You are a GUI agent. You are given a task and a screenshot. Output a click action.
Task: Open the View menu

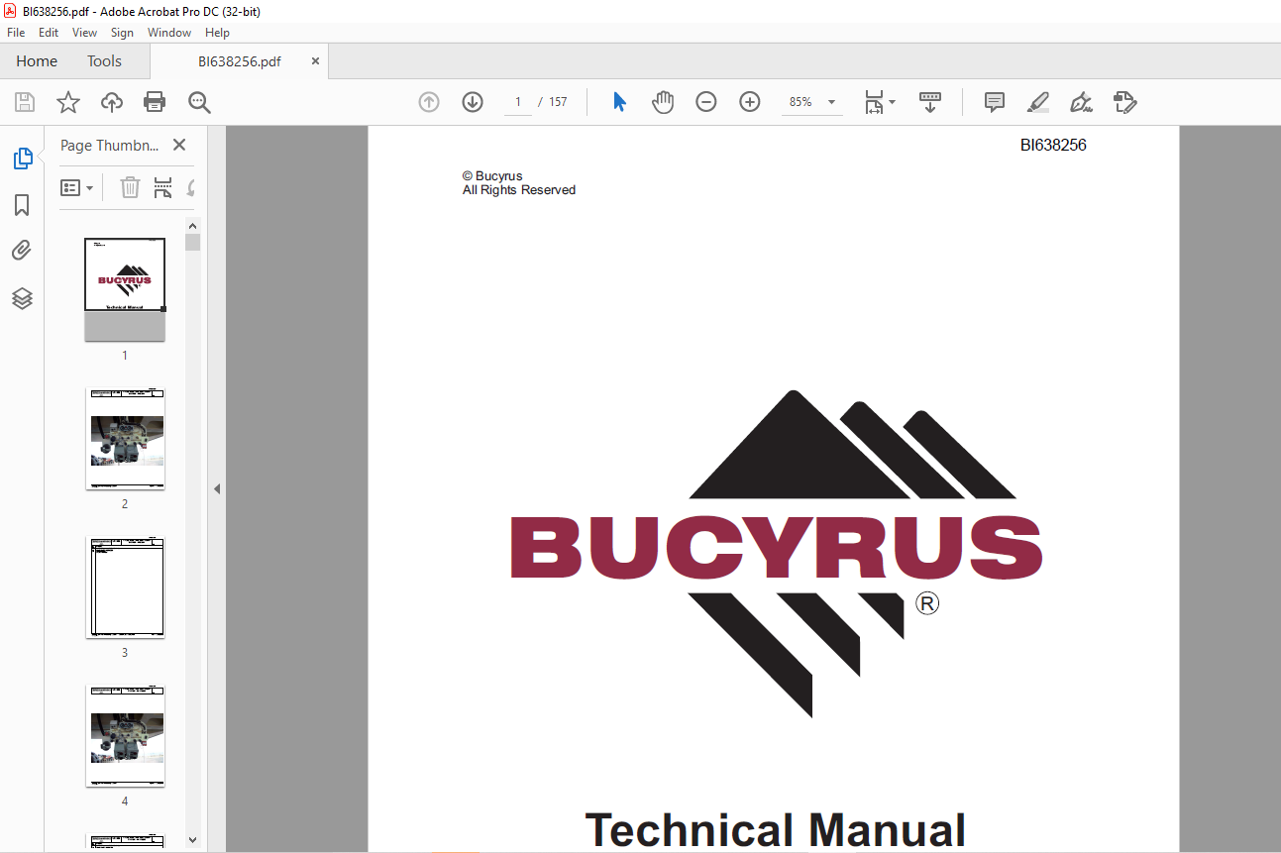pos(84,33)
